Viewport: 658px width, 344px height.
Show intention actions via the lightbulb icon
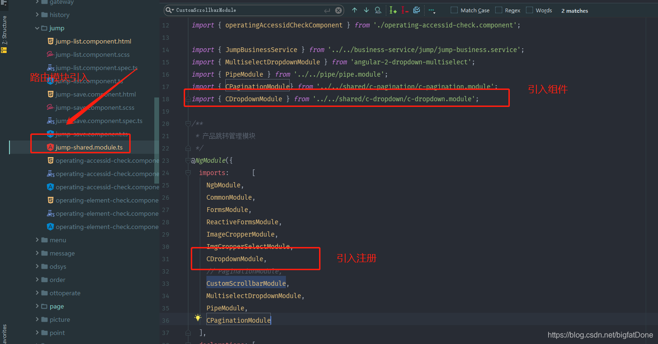click(198, 318)
